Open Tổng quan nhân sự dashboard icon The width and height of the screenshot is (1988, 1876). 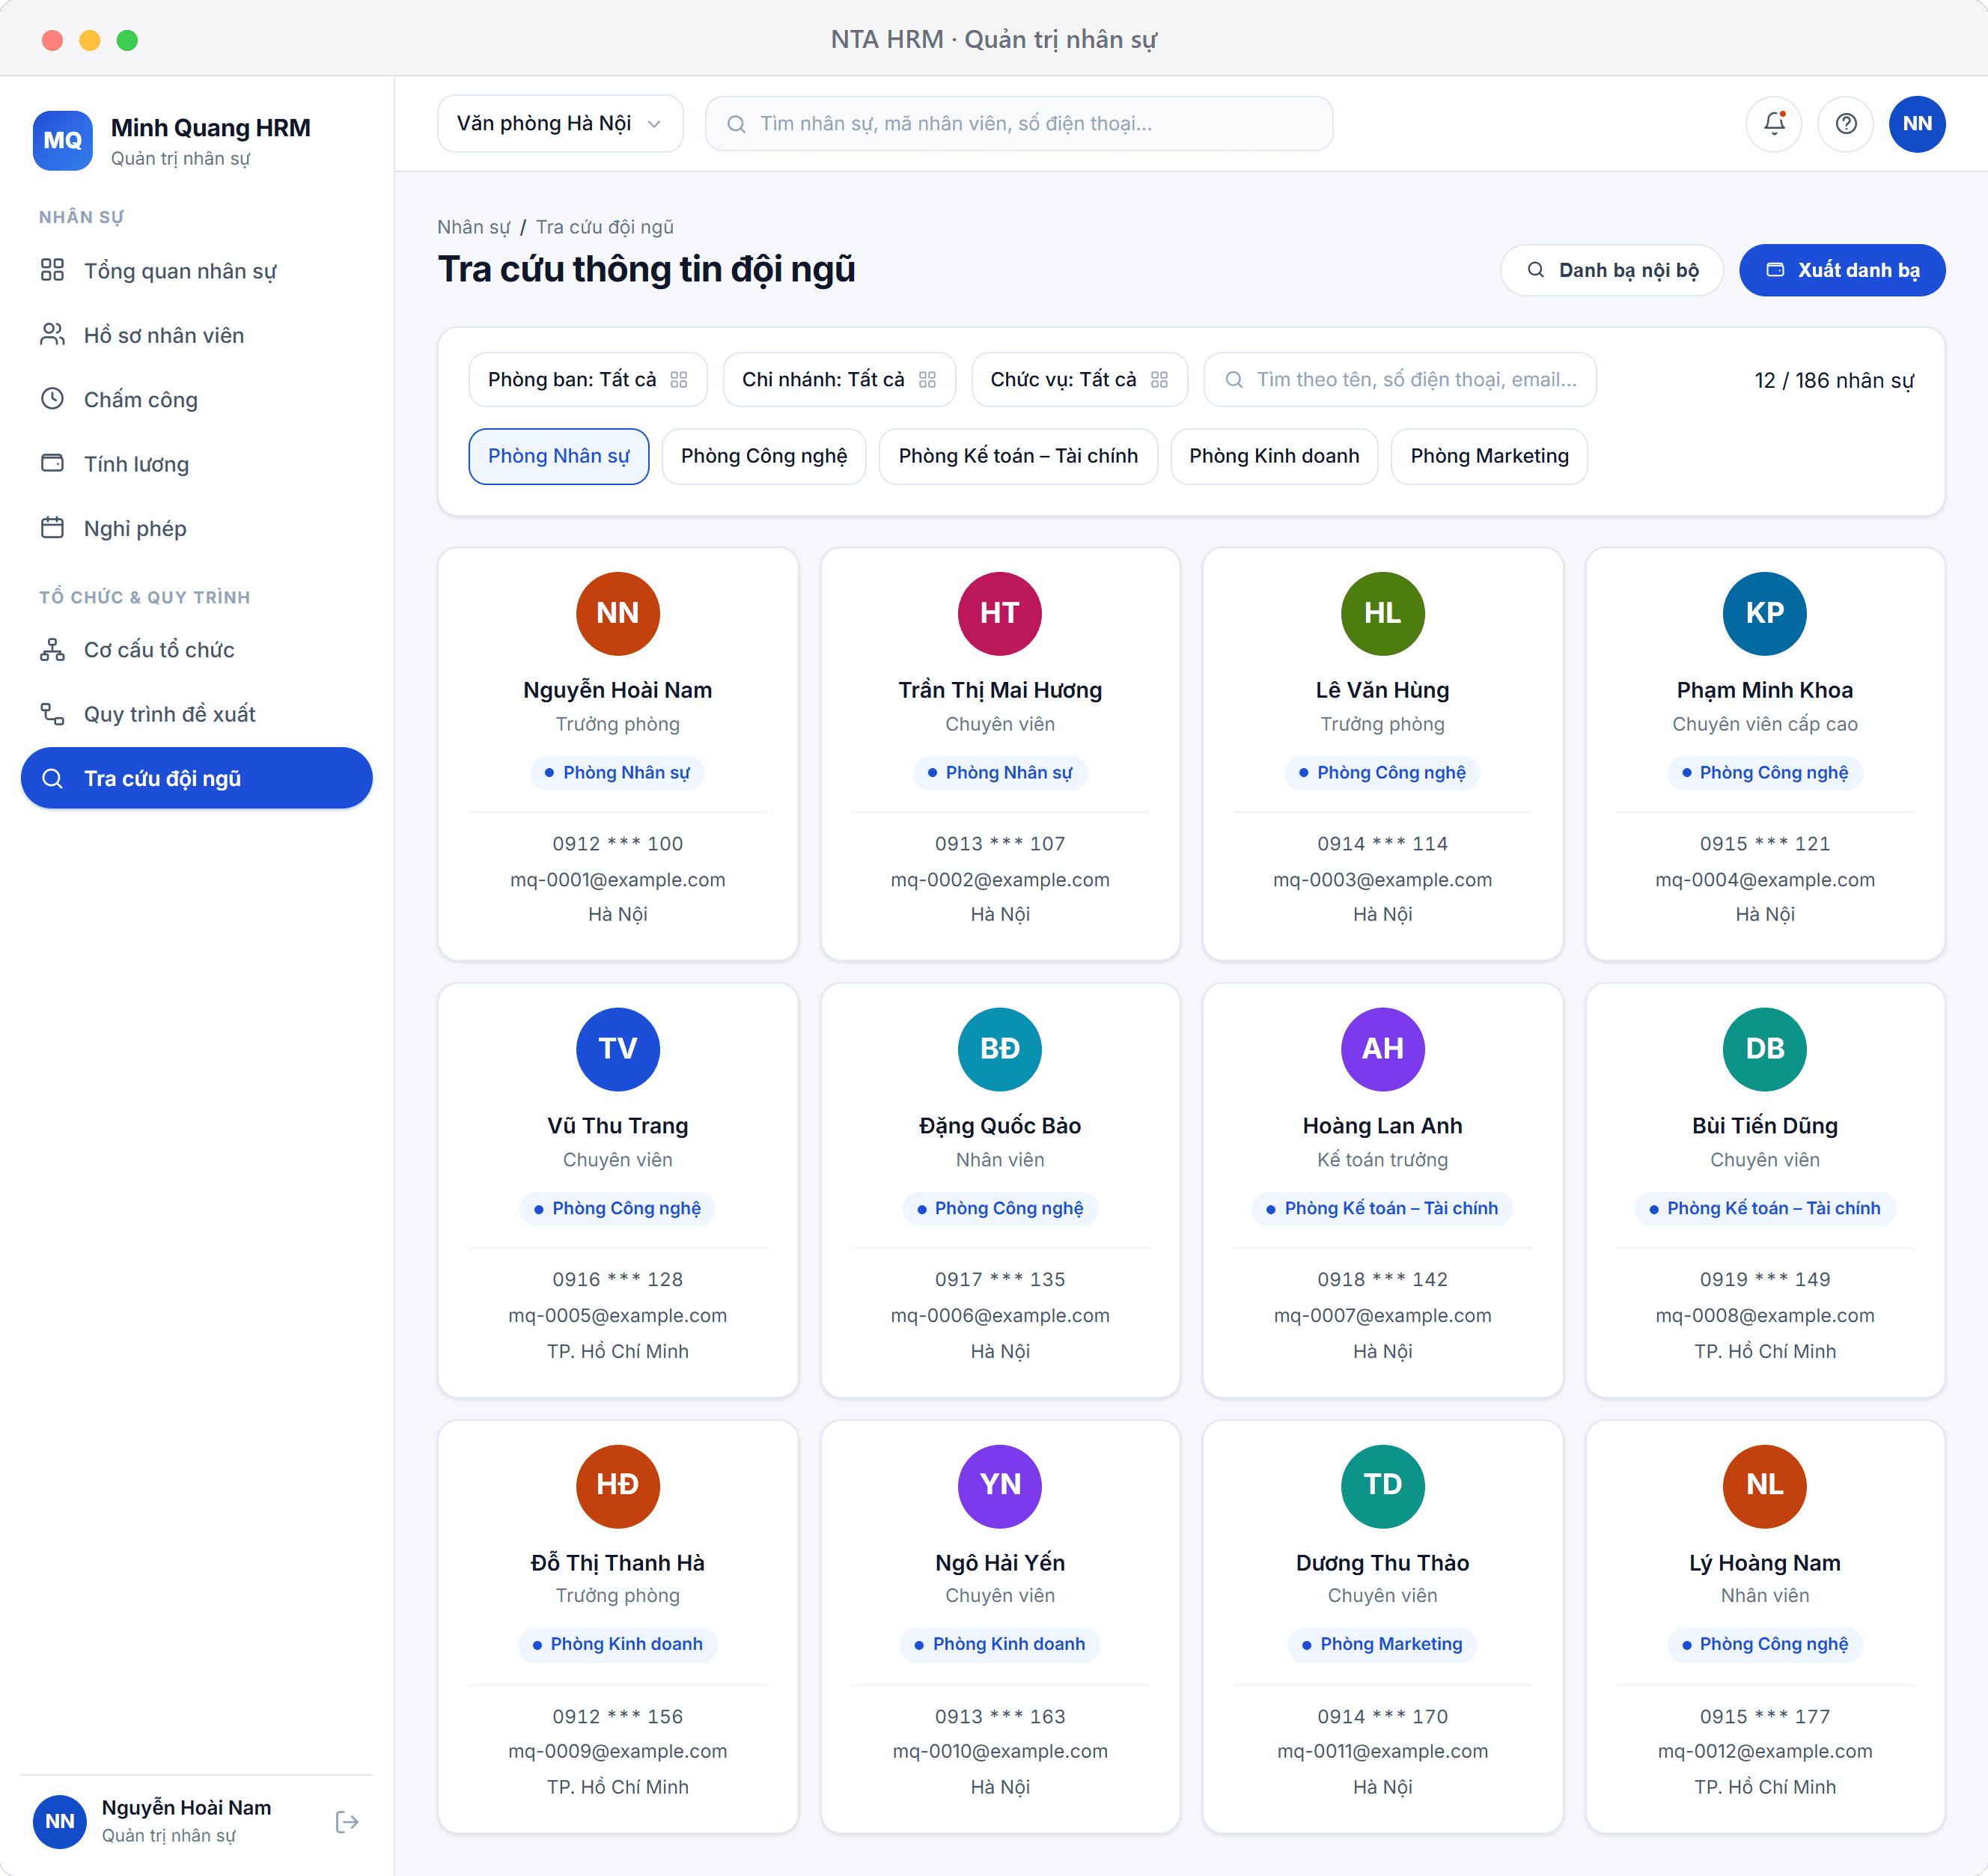(52, 270)
